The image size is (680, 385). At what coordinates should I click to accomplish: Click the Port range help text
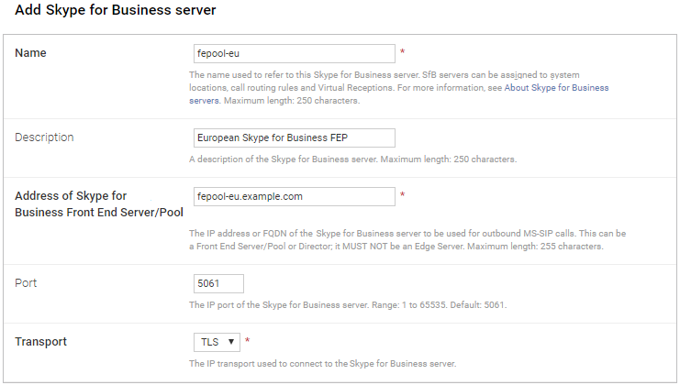pyautogui.click(x=348, y=304)
